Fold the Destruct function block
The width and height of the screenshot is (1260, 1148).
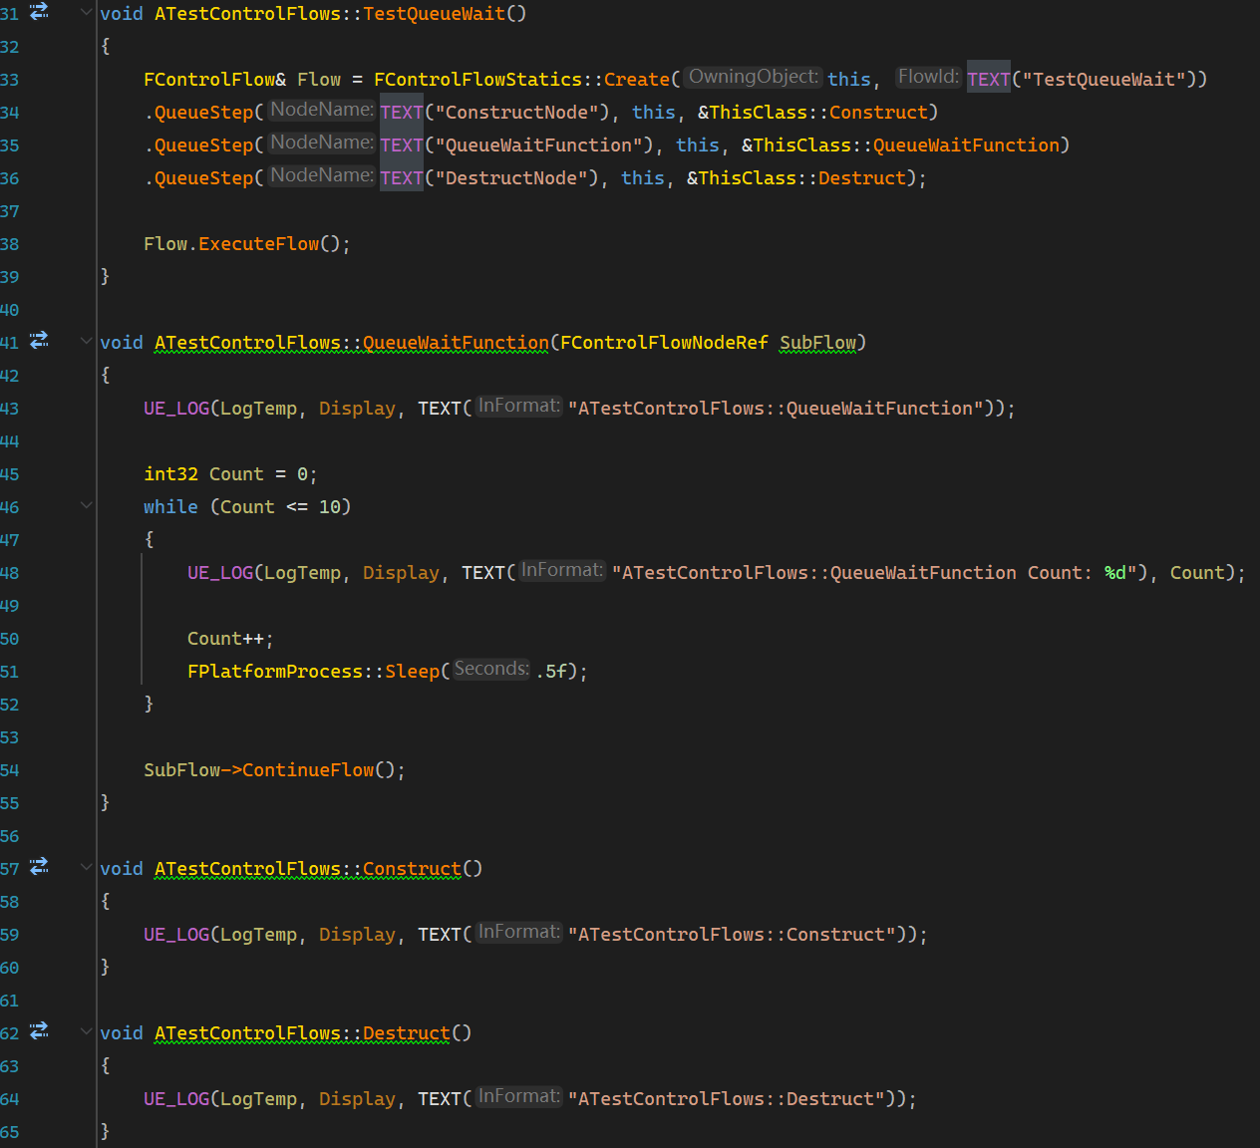point(87,1032)
